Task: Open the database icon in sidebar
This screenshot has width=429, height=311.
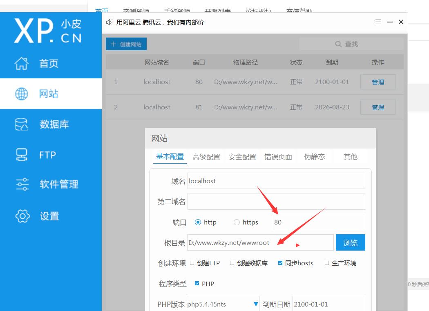Action: tap(22, 124)
